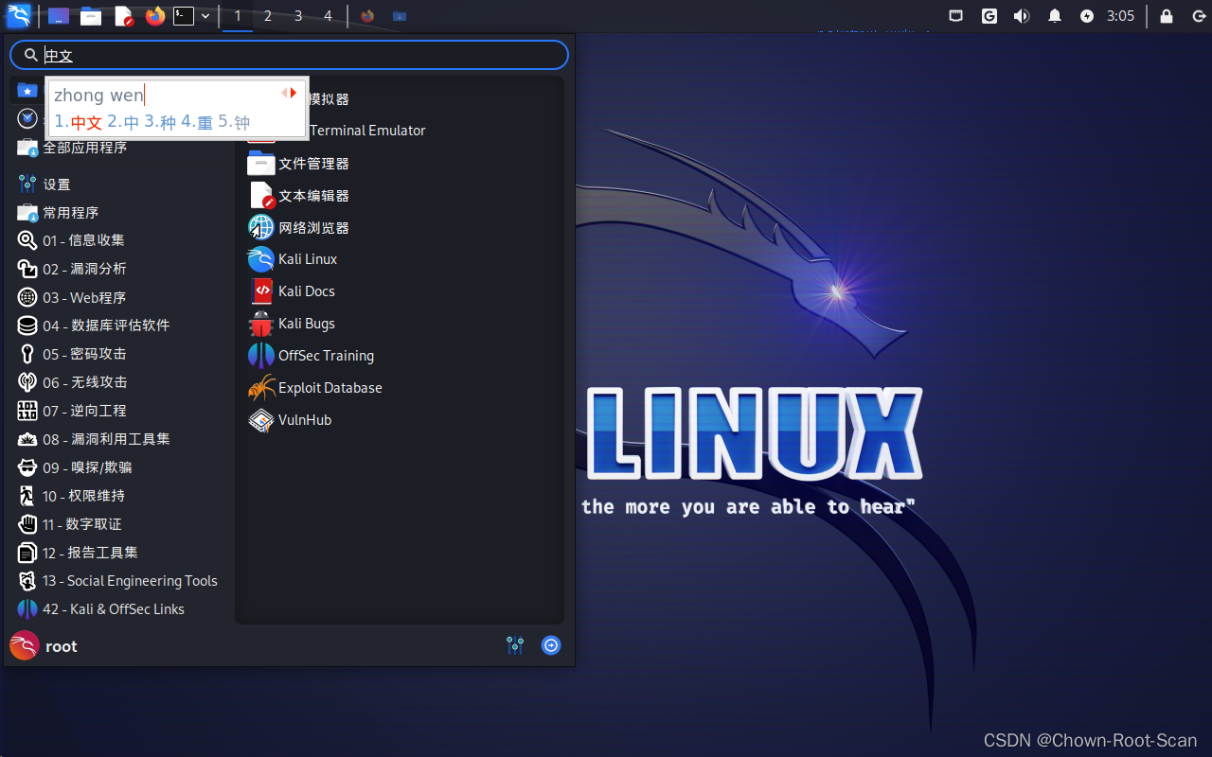Expand the terminal launcher dropdown arrow
The image size is (1212, 757).
(205, 16)
